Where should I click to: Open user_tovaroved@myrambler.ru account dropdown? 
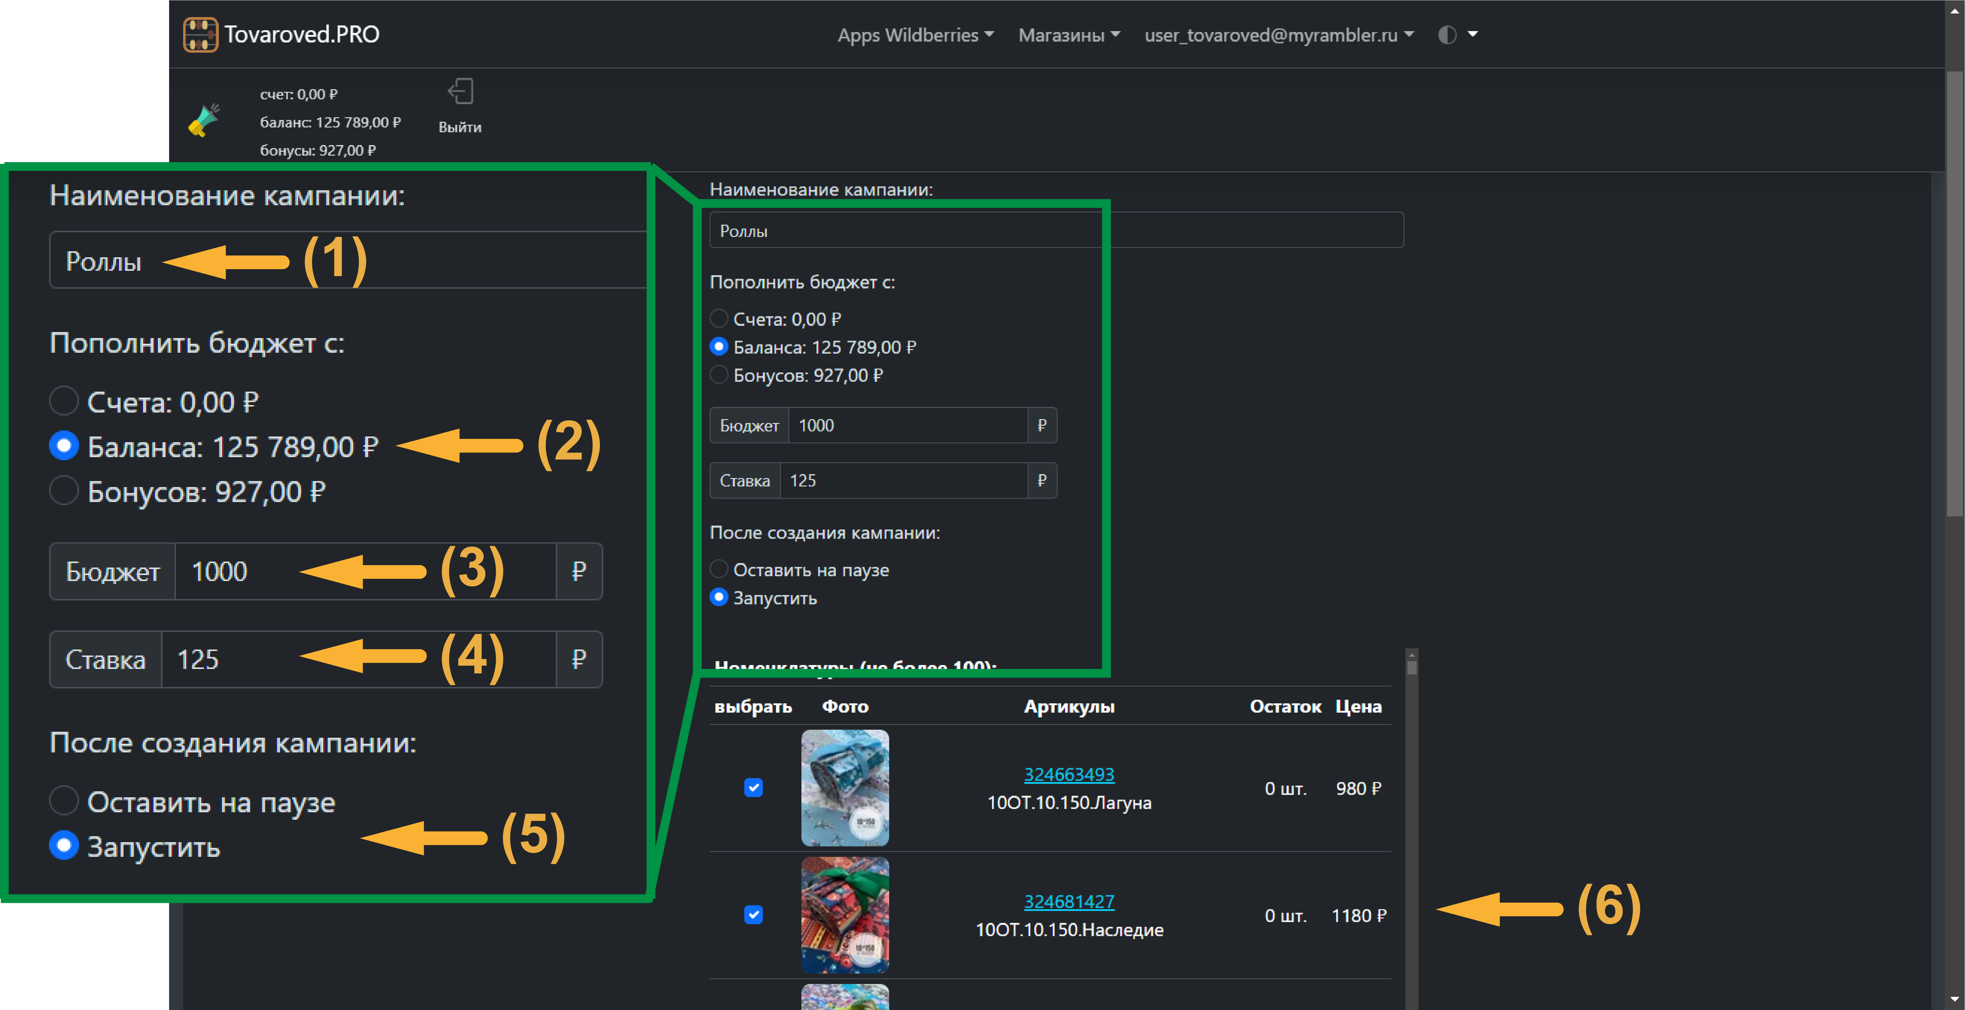coord(1278,35)
